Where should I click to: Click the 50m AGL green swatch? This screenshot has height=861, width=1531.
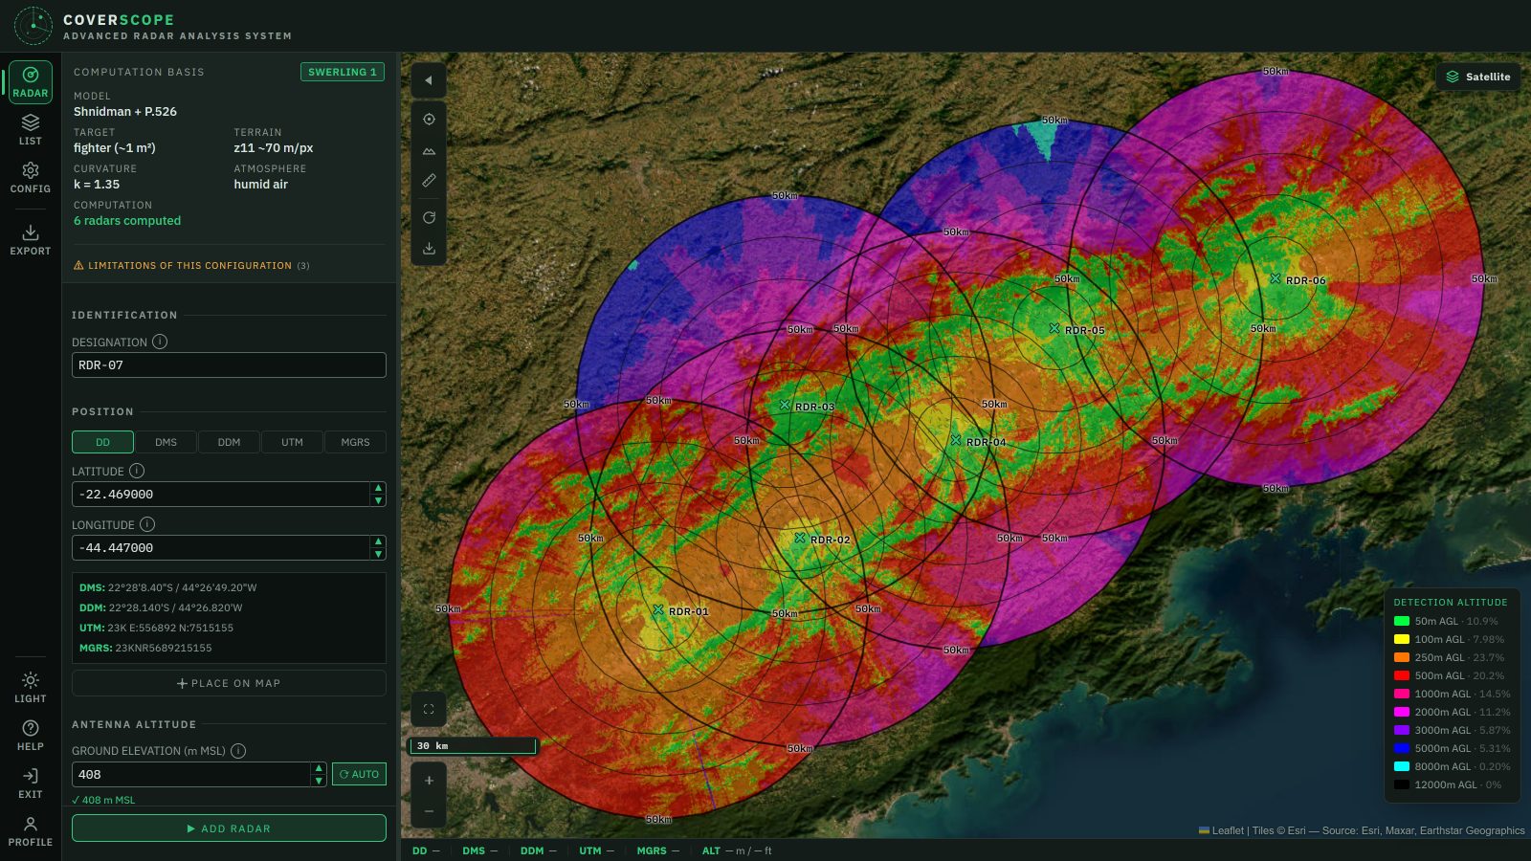tap(1402, 621)
